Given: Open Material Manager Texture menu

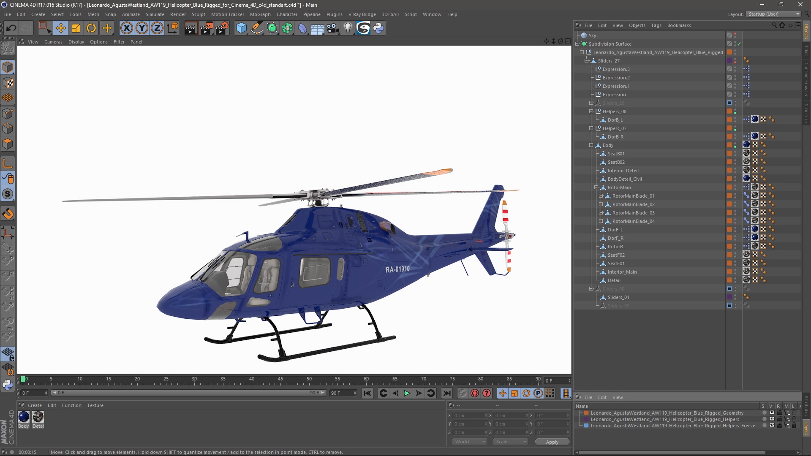Looking at the screenshot, I should 95,405.
